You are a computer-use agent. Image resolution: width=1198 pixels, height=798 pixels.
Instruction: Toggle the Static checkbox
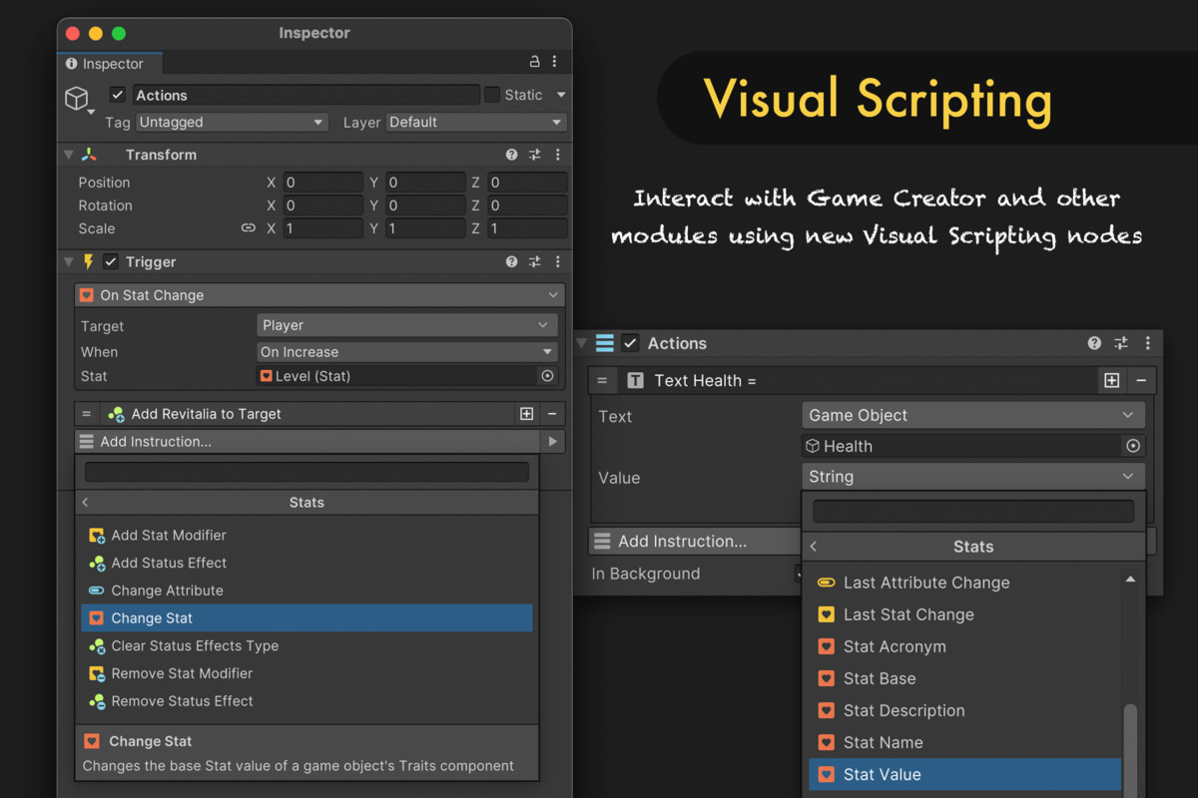click(x=491, y=95)
